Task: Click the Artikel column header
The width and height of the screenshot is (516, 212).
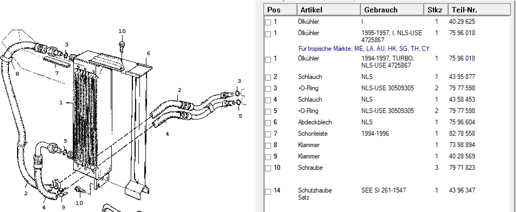Action: (329, 10)
